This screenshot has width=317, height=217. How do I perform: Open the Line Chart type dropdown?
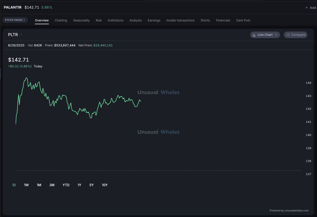point(265,35)
